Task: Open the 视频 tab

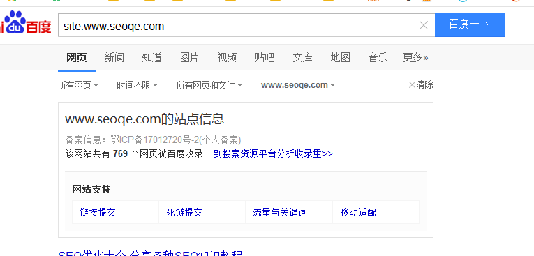Action: [227, 57]
